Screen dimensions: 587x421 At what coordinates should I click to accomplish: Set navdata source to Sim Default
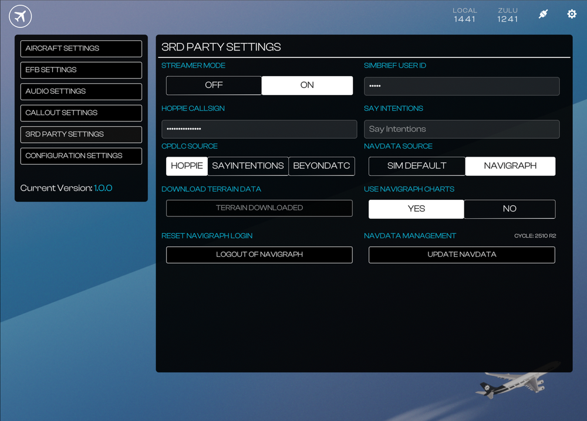coord(417,166)
